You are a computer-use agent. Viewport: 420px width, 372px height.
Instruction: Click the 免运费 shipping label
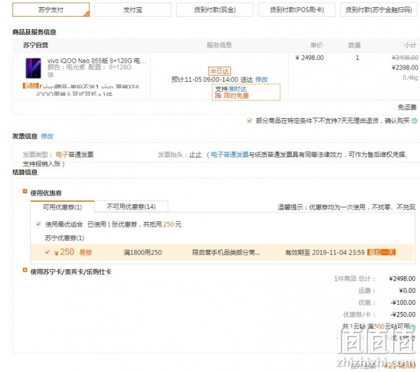407,107
